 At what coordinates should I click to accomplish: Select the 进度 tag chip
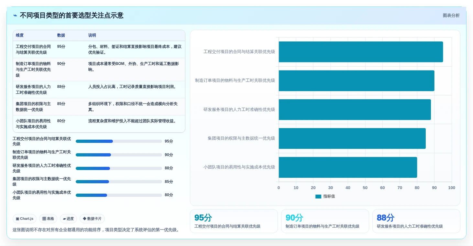[x=68, y=219]
